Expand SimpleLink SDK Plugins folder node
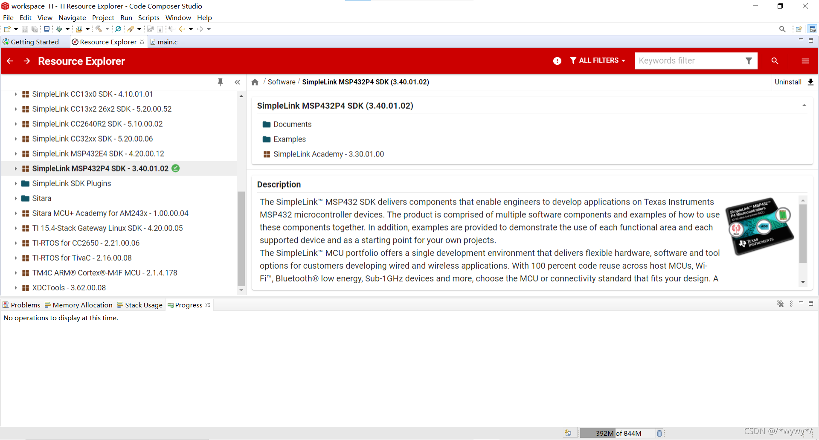Image resolution: width=819 pixels, height=440 pixels. click(x=16, y=184)
